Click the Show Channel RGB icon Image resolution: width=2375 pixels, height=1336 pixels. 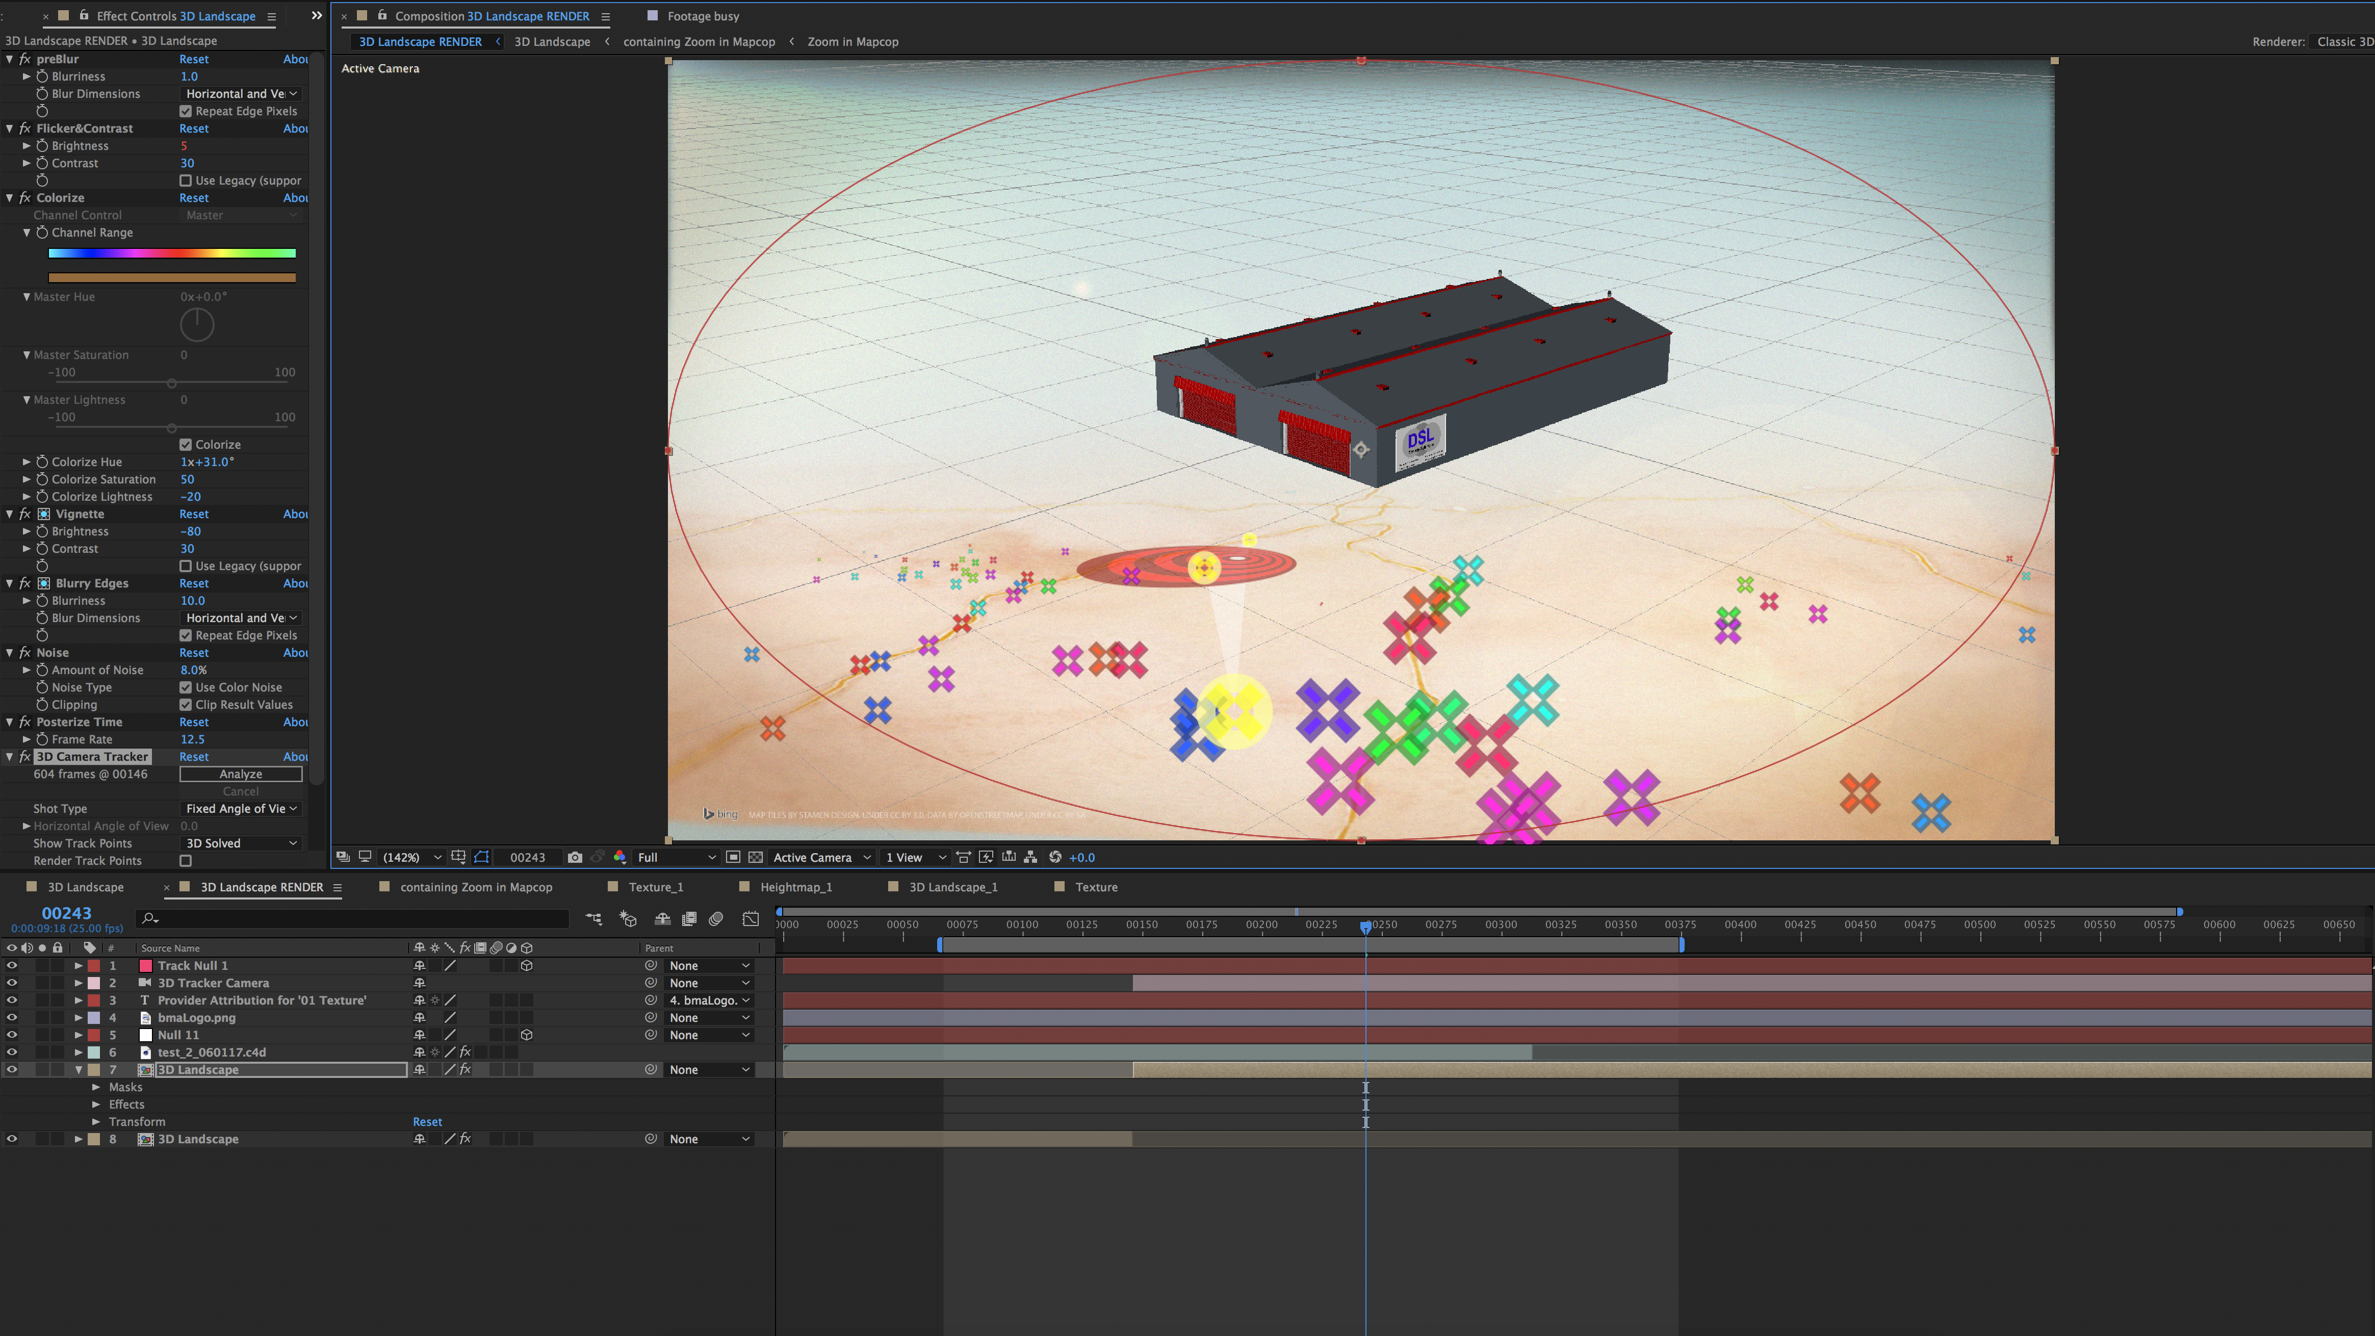click(x=619, y=858)
